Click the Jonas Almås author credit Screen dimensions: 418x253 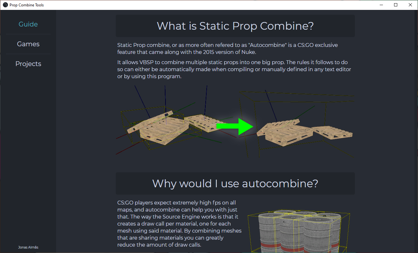click(x=28, y=247)
